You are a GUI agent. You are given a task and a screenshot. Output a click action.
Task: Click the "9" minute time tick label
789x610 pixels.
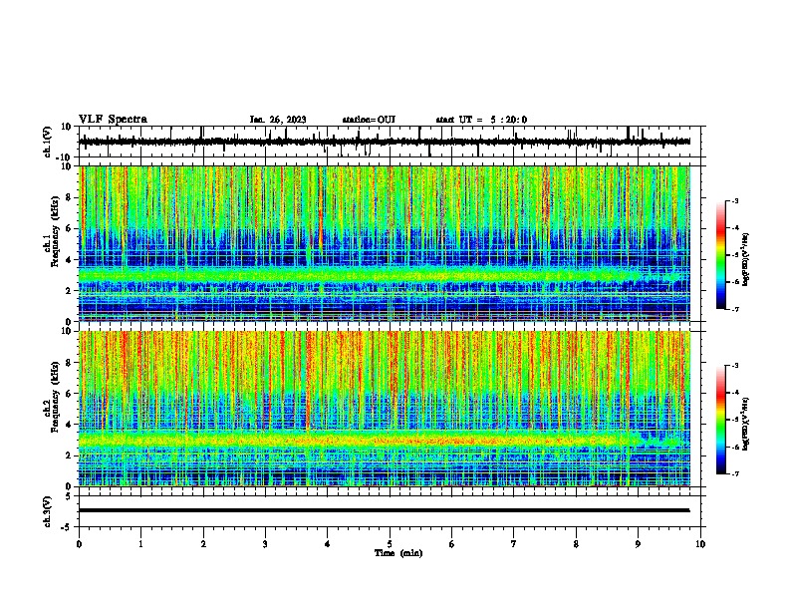[x=638, y=544]
